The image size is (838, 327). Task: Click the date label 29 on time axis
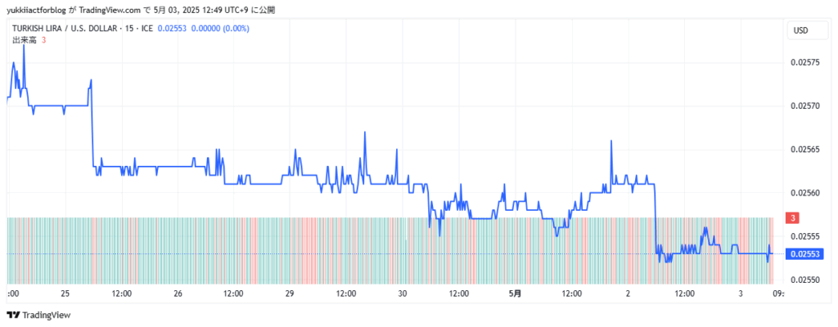coord(290,293)
